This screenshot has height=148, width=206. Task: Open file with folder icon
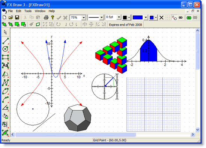pos(11,18)
